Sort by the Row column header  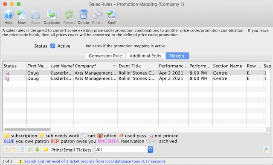click(x=254, y=66)
